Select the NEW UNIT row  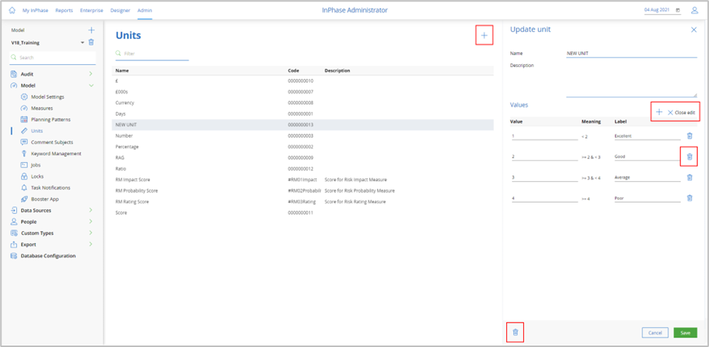tap(302, 125)
